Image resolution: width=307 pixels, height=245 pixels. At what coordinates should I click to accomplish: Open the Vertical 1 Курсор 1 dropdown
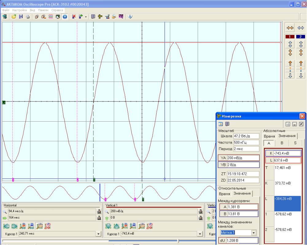coord(200,234)
